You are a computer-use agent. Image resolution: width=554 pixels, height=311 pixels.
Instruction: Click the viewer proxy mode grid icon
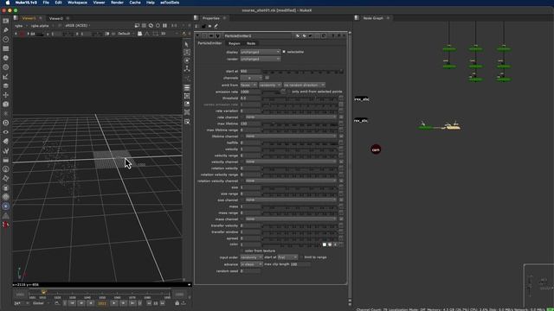(x=144, y=25)
